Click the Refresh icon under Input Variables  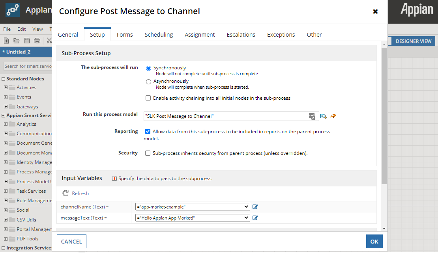[66, 193]
